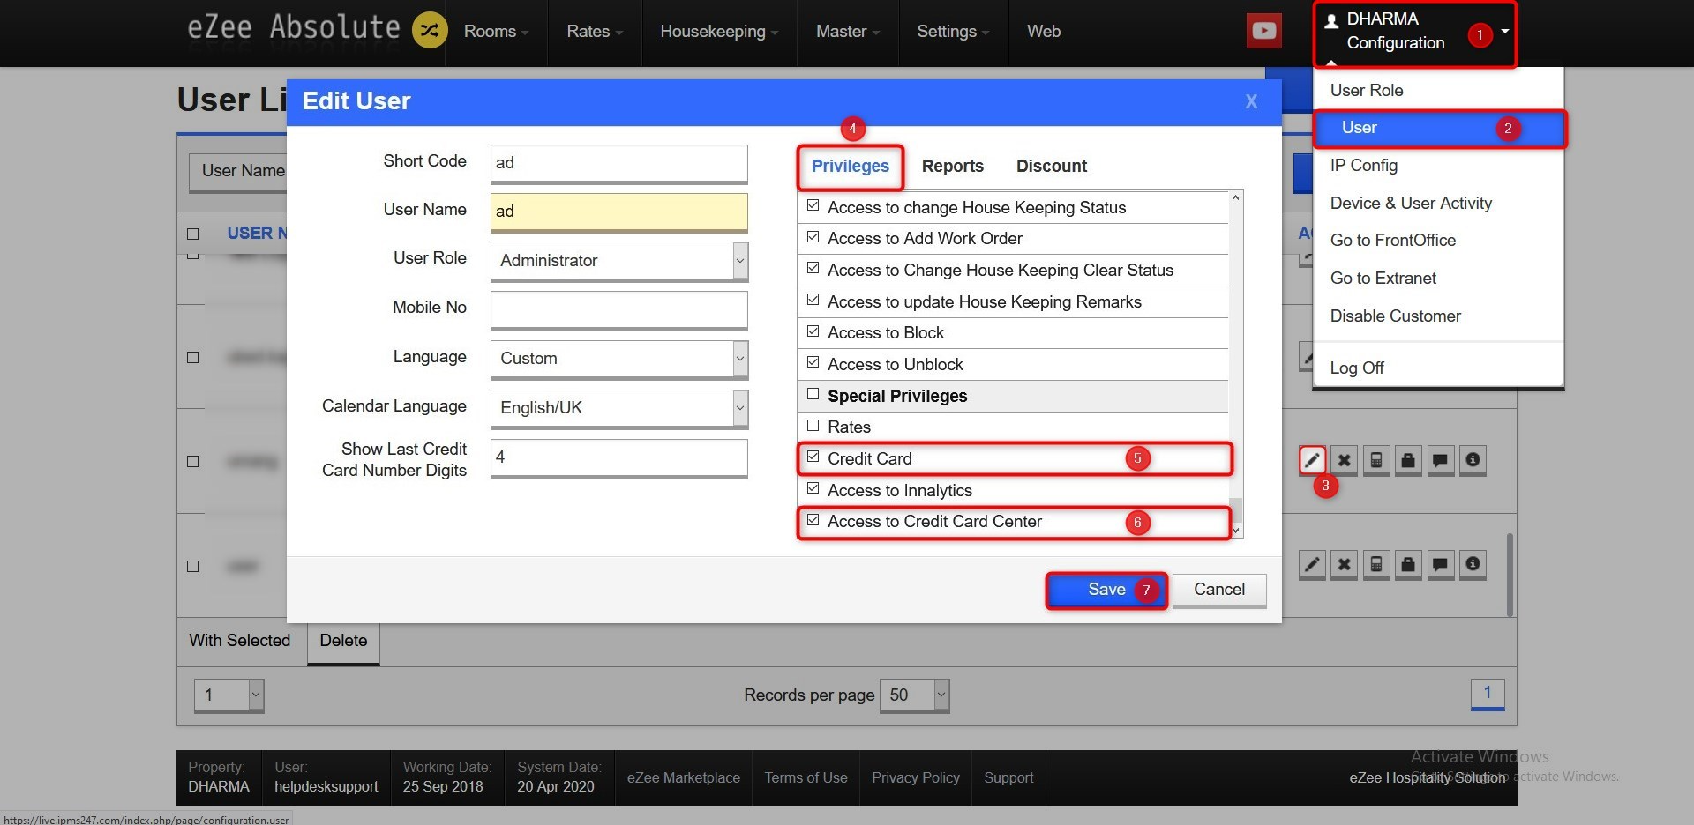The image size is (1694, 825).
Task: Select User in the Configuration menu
Action: pos(1439,129)
